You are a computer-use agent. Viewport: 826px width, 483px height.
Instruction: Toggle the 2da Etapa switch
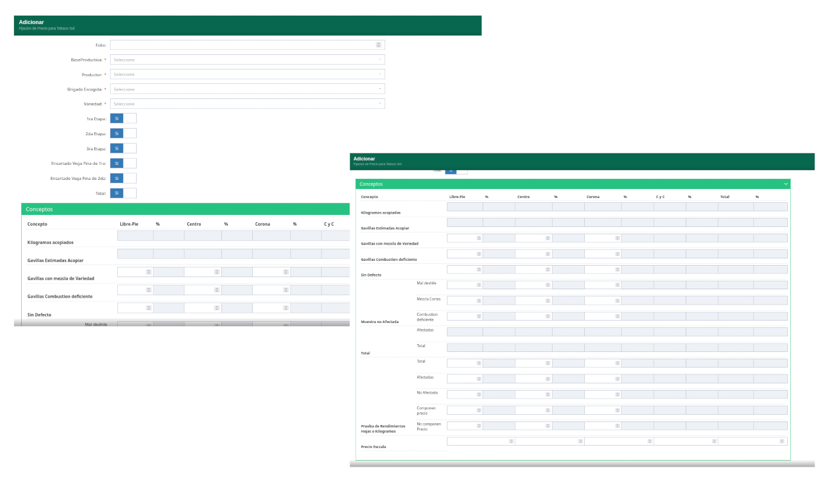coord(123,133)
